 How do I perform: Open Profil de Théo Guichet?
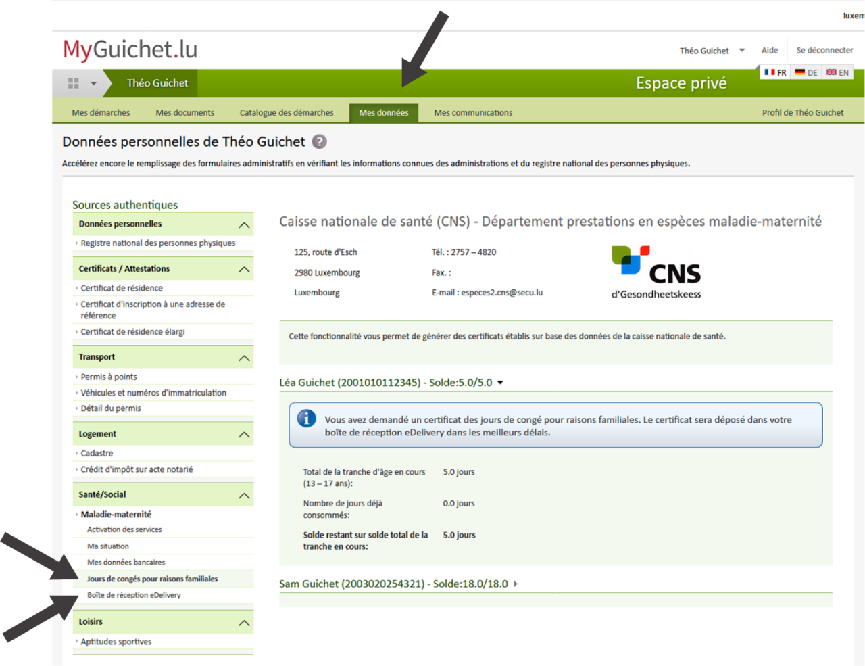click(803, 113)
